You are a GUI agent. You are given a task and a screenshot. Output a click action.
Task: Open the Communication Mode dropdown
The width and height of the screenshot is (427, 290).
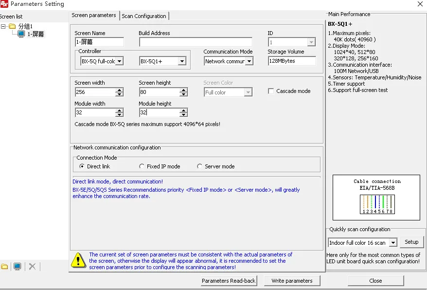click(249, 61)
